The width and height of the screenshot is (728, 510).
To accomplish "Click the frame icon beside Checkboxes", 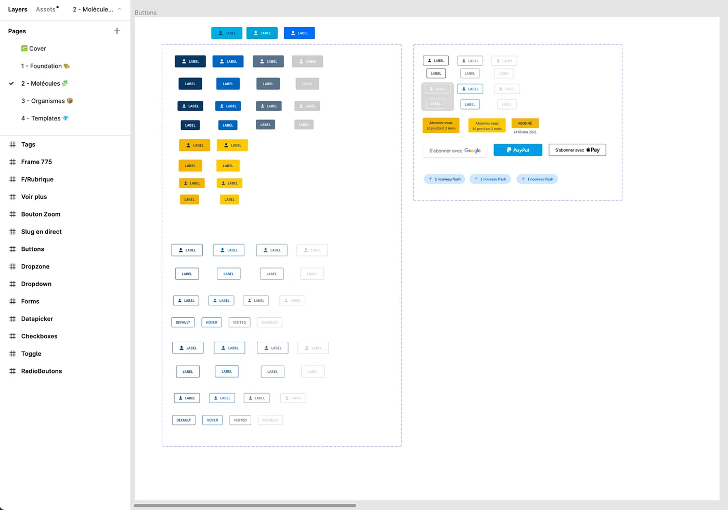I will pyautogui.click(x=12, y=336).
